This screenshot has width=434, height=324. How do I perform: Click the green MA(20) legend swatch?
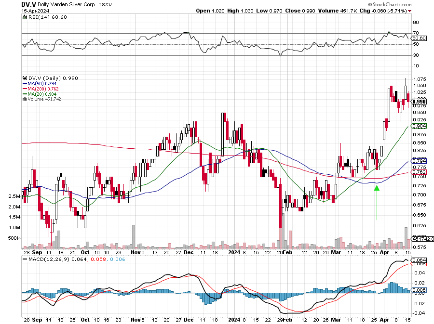[25, 94]
